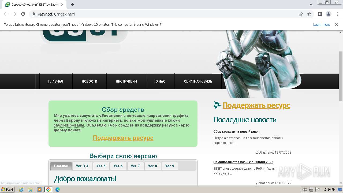
Task: Follow the Learn more link
Action: tap(322, 25)
